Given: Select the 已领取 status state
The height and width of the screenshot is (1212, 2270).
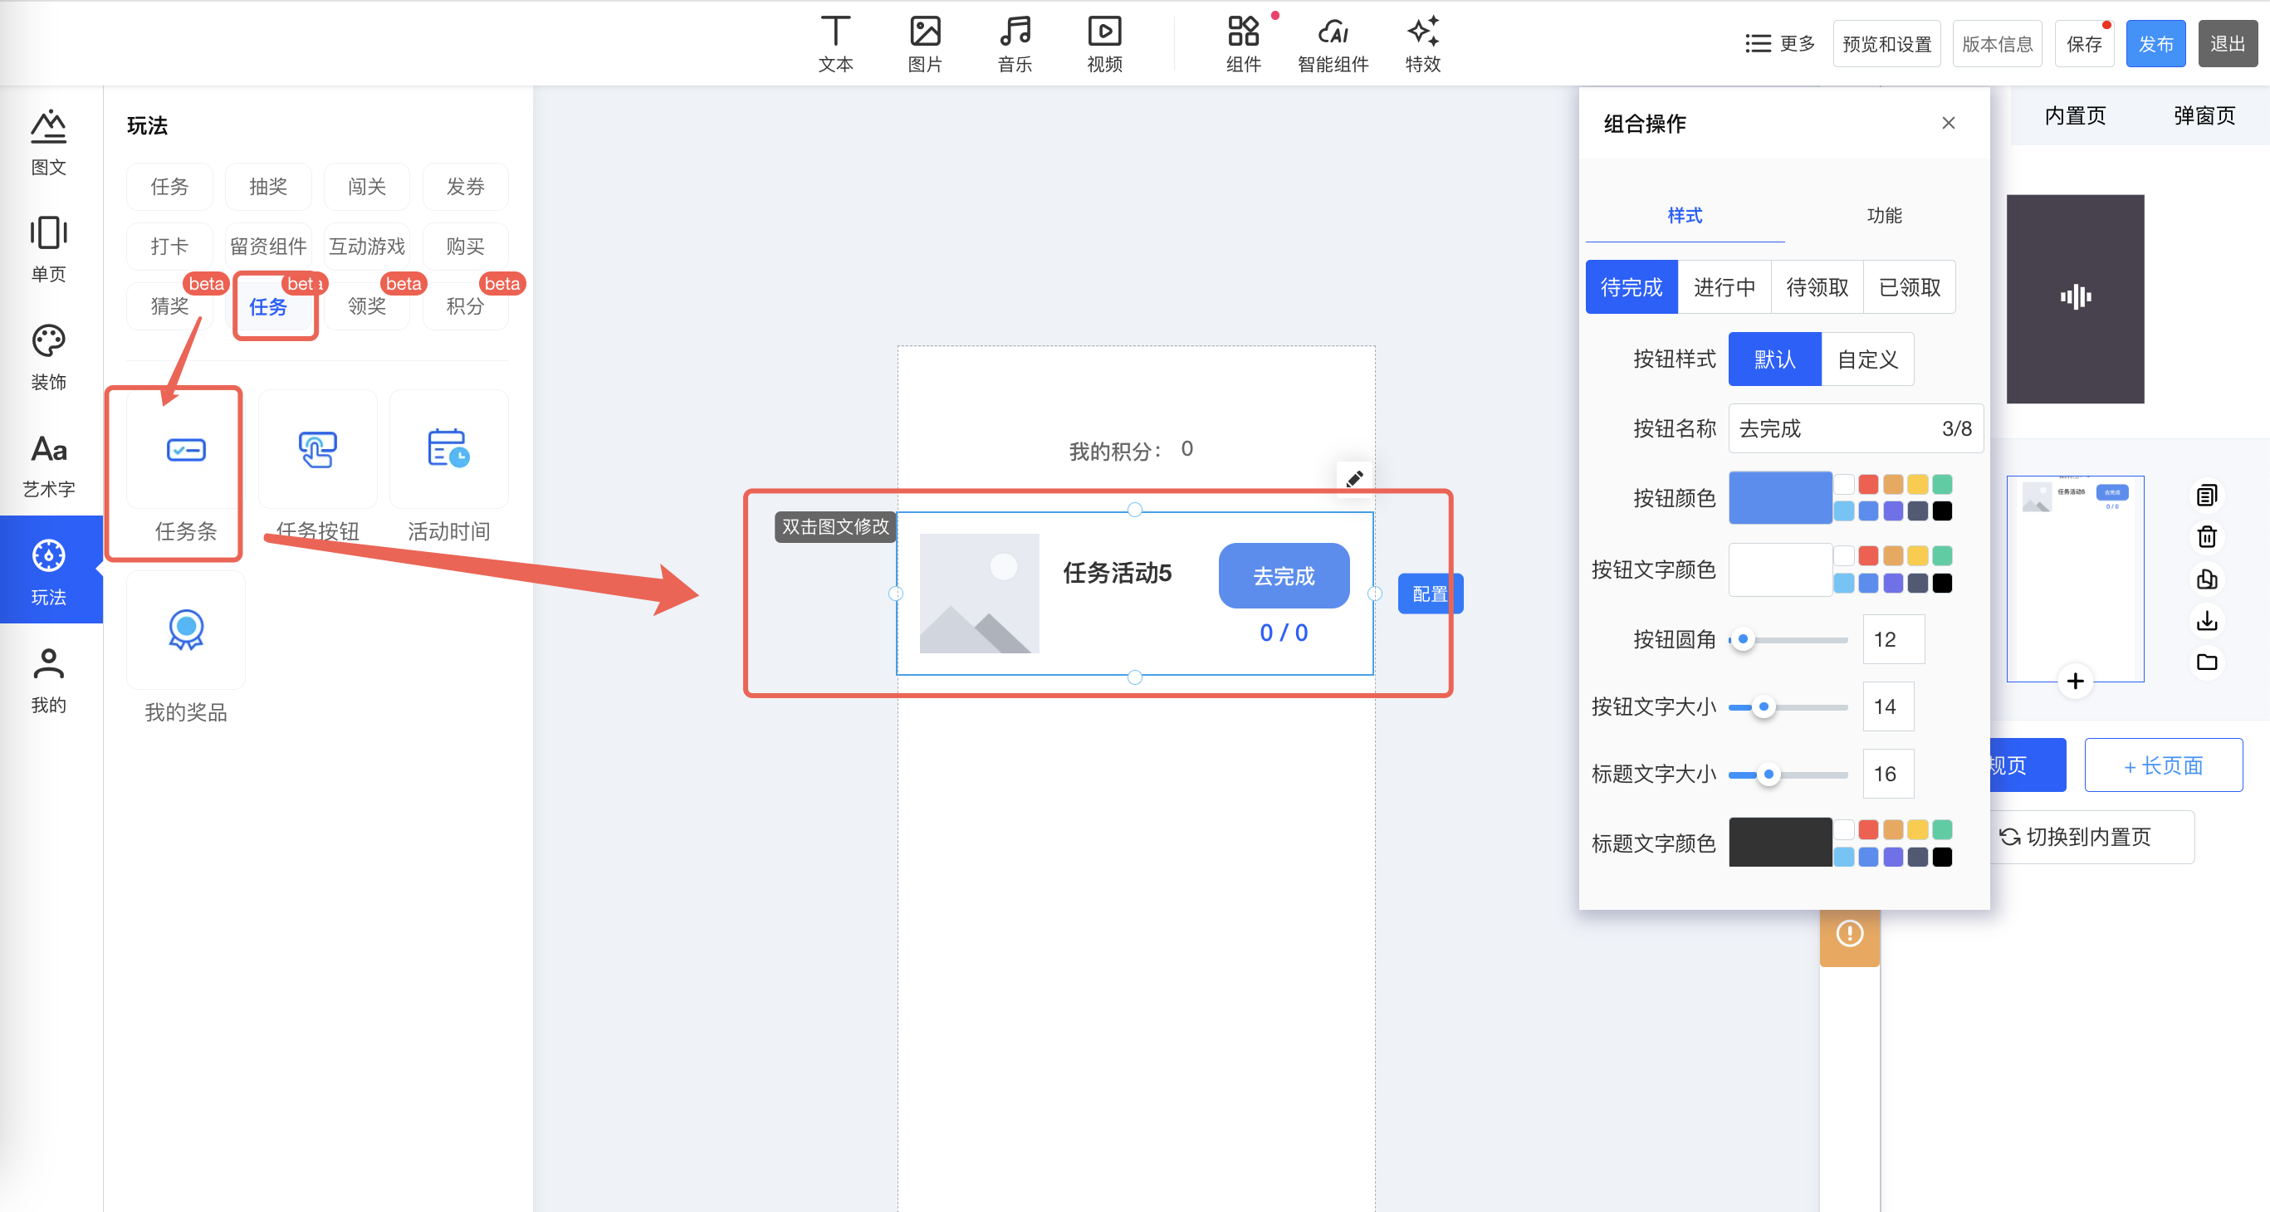Looking at the screenshot, I should [1909, 287].
